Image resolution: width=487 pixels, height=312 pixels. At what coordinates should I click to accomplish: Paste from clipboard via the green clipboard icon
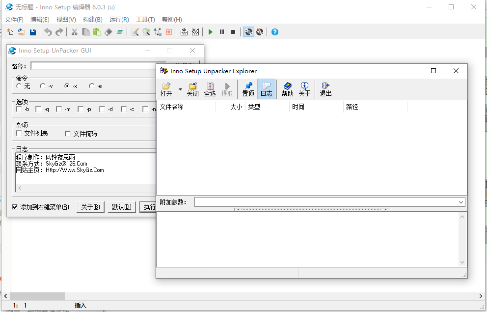pyautogui.click(x=97, y=32)
